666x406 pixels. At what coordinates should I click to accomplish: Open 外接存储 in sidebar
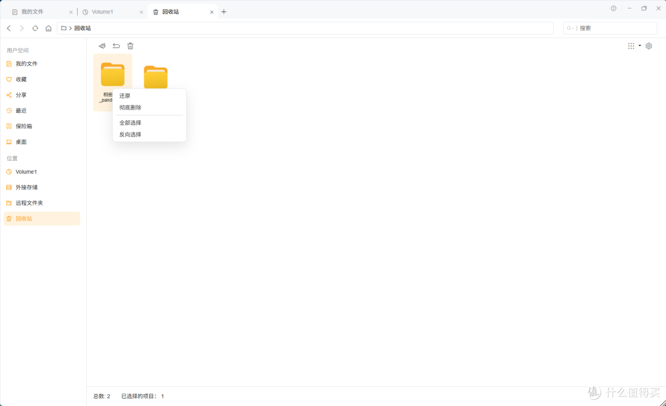[42, 187]
